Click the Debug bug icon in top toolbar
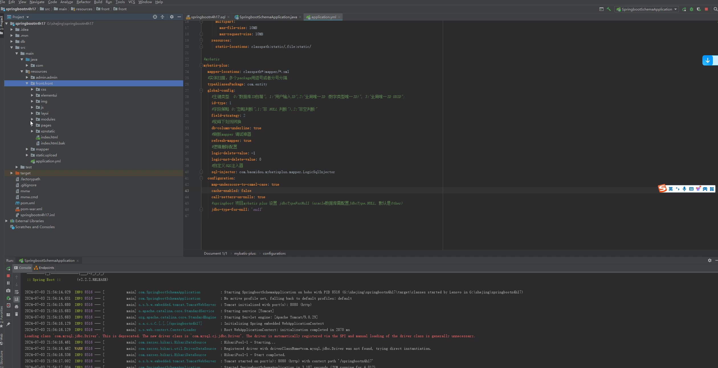718x368 pixels. 692,9
